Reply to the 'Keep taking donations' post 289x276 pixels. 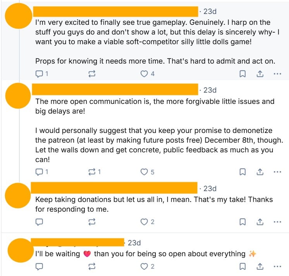(x=39, y=222)
